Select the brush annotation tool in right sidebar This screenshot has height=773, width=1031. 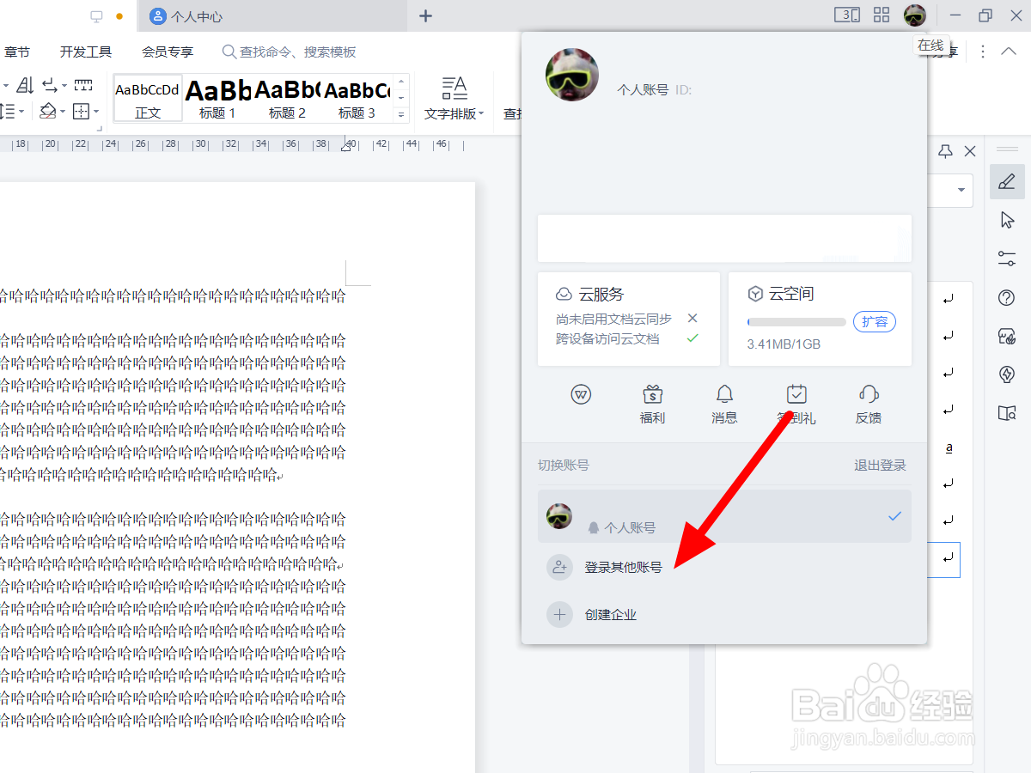(1007, 182)
